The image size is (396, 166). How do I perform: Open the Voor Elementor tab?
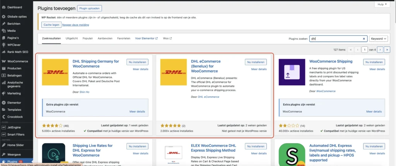click(147, 38)
